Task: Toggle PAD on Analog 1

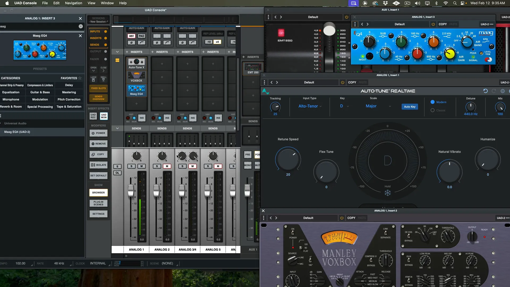Action: (x=142, y=36)
